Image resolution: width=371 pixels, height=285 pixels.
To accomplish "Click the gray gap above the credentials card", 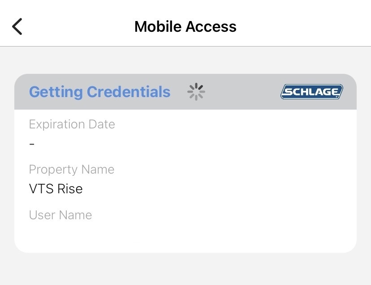I will (185, 60).
